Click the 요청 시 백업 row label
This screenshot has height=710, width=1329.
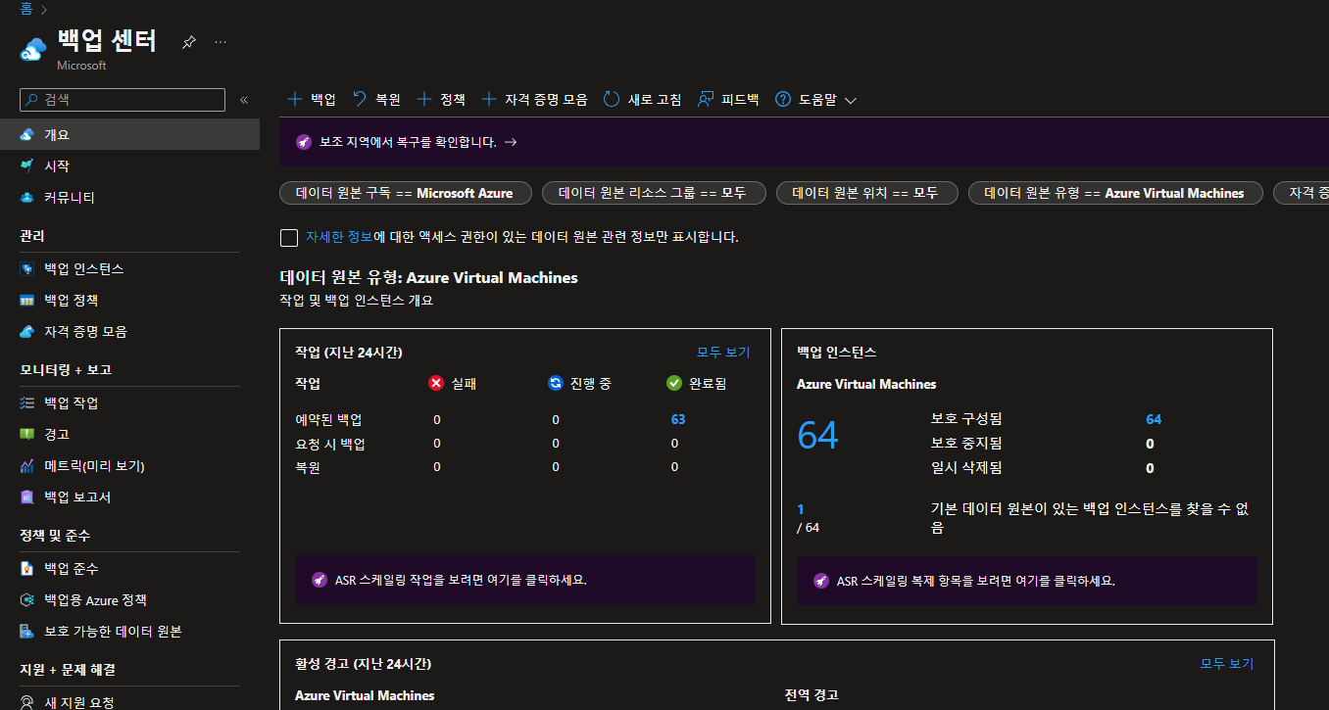tap(330, 444)
